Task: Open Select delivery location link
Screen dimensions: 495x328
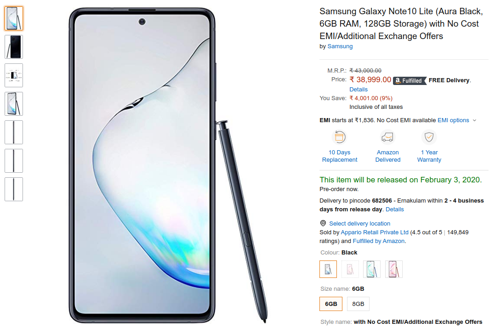Action: pyautogui.click(x=359, y=224)
